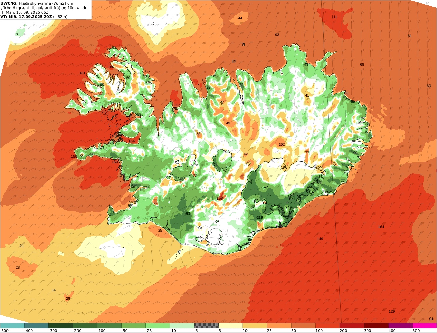Click the map value '35'
Viewport: 437px width, 333px height.
click(x=160, y=231)
